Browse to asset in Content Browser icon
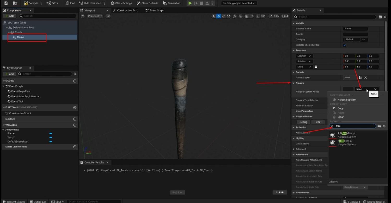The height and width of the screenshot is (203, 391). 15,3
